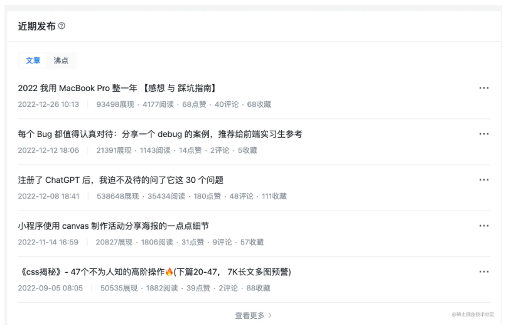
Task: Click 14点赞 stat
Action: coord(190,150)
